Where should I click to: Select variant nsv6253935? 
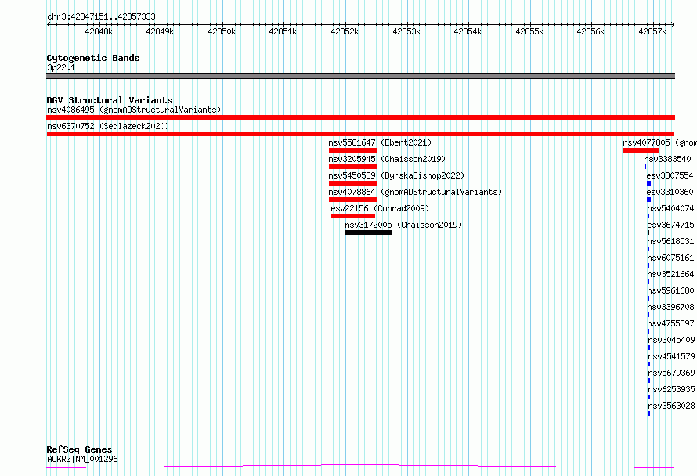coord(672,389)
